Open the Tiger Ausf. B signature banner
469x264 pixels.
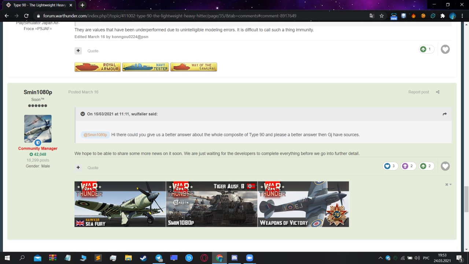pos(212,204)
